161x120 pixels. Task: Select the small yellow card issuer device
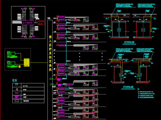coord(20,67)
